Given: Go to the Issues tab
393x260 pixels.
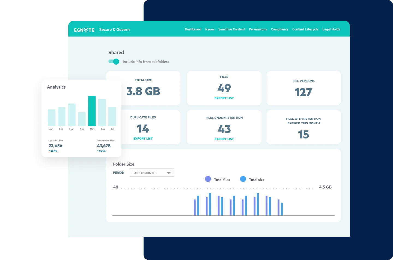Looking at the screenshot, I should 210,29.
